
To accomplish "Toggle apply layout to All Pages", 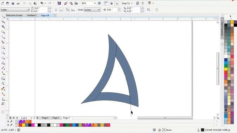I will [68, 10].
